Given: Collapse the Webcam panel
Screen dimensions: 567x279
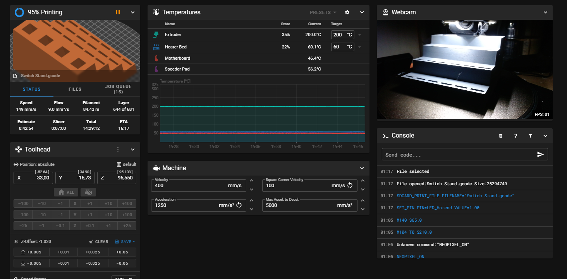Looking at the screenshot, I should (x=545, y=12).
